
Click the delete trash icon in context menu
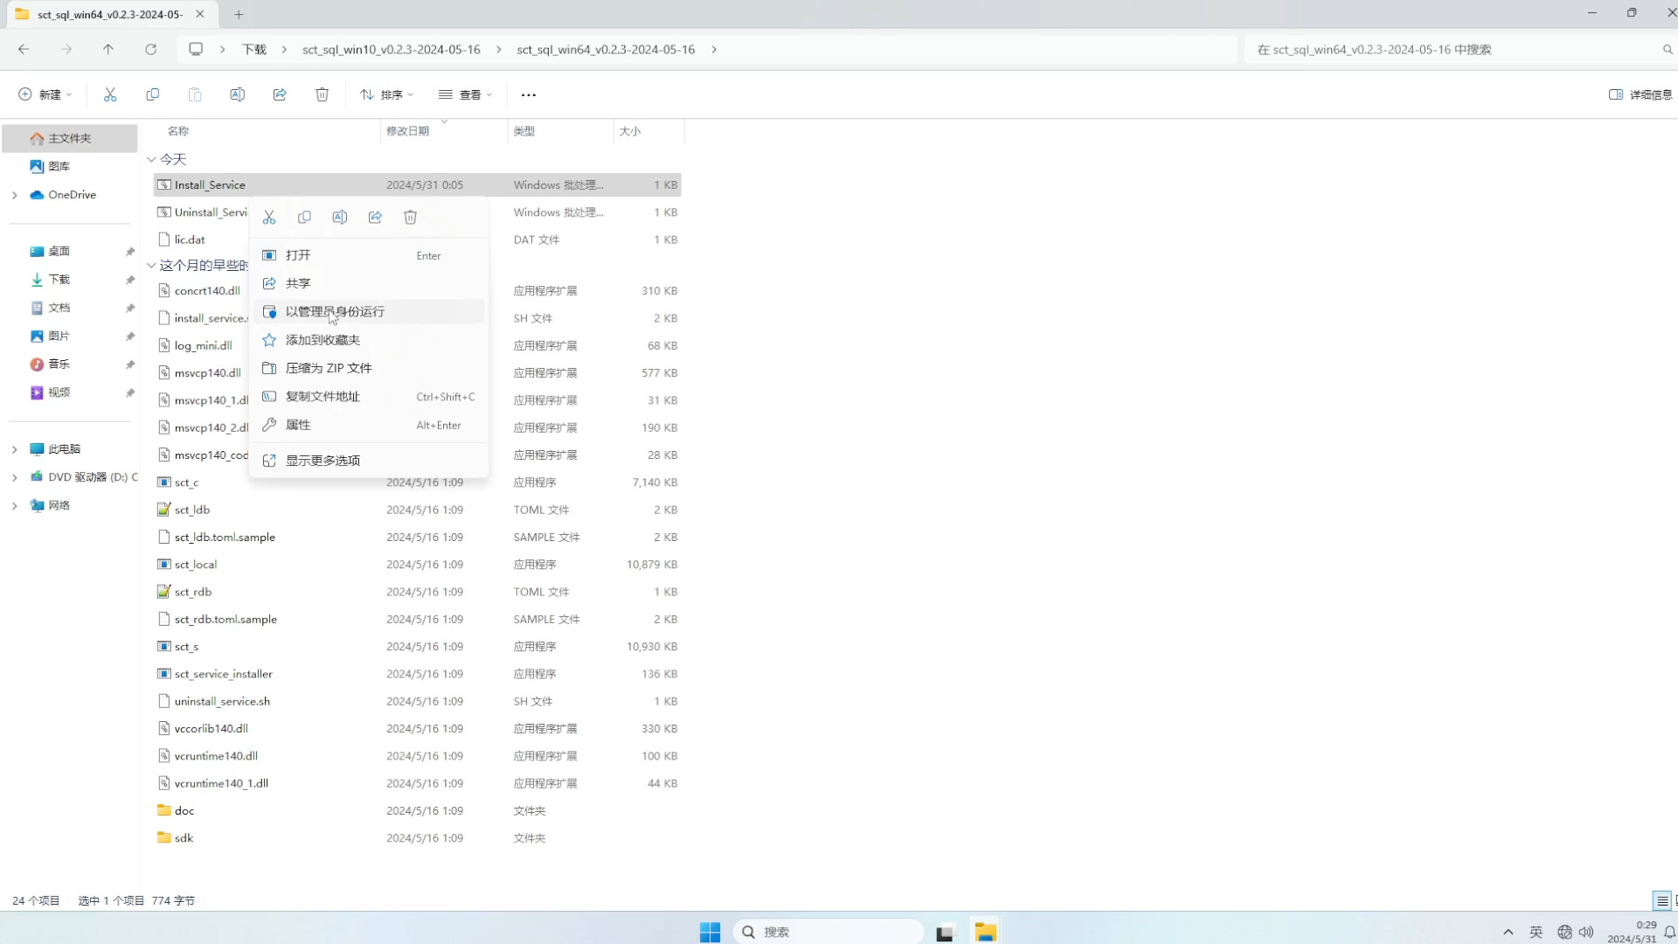410,218
